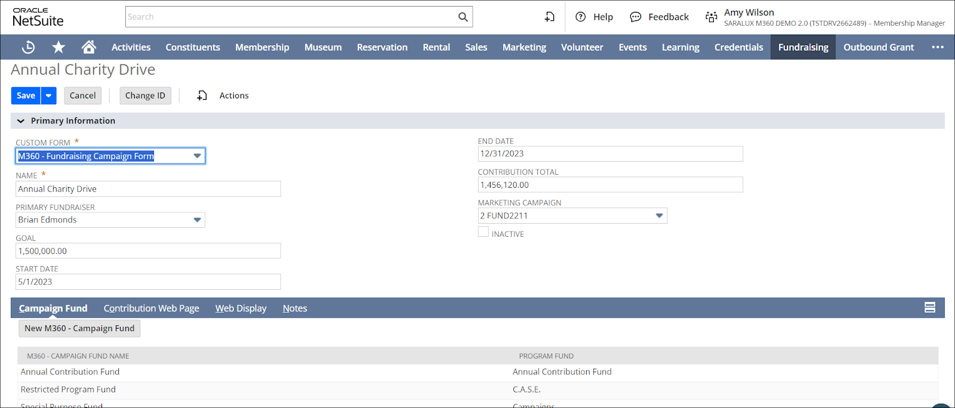Check the Inactive checkbox

(483, 232)
